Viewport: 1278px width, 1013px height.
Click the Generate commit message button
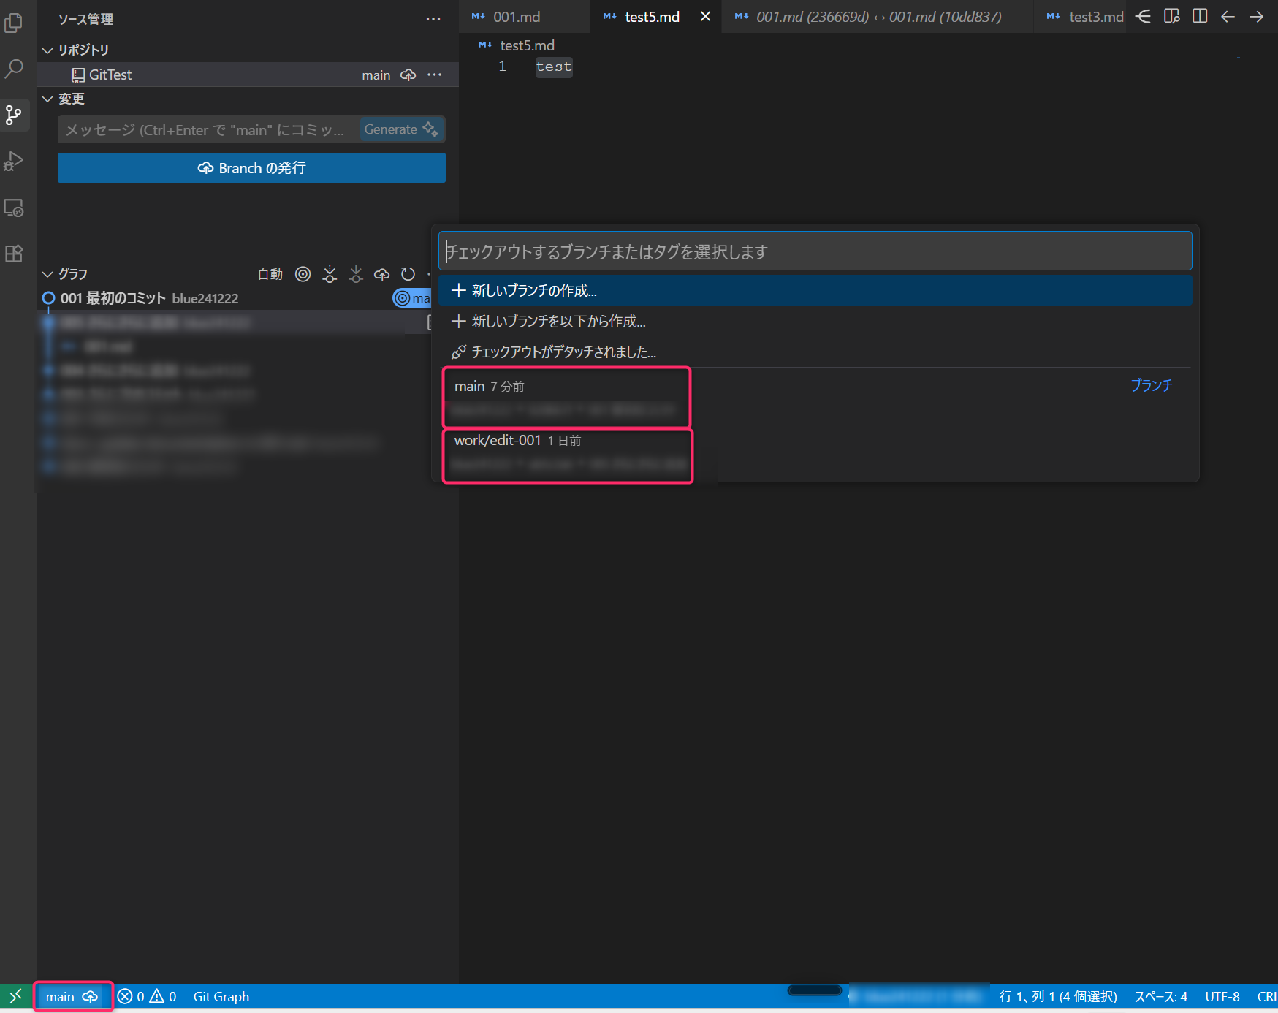point(400,129)
